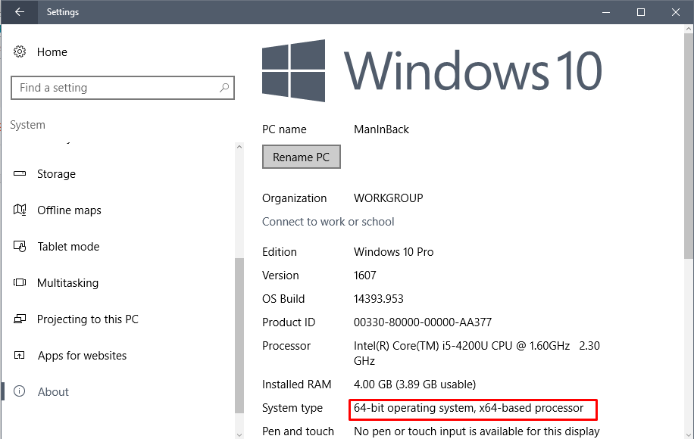Select the Tablet mode icon
Screen dimensions: 694x439
(20, 246)
